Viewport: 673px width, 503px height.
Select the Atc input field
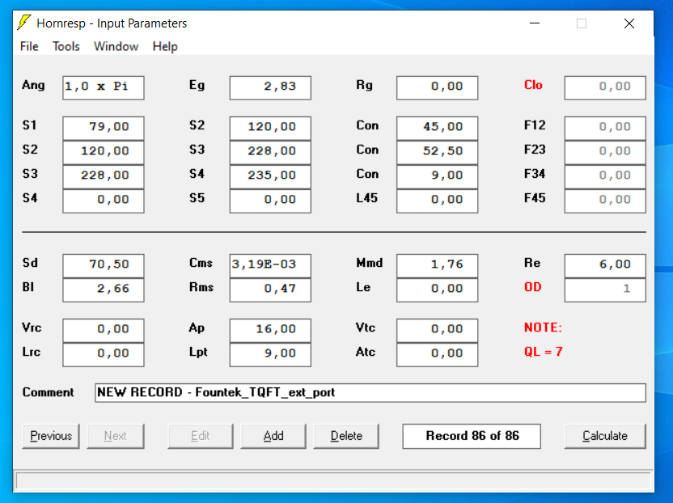438,355
